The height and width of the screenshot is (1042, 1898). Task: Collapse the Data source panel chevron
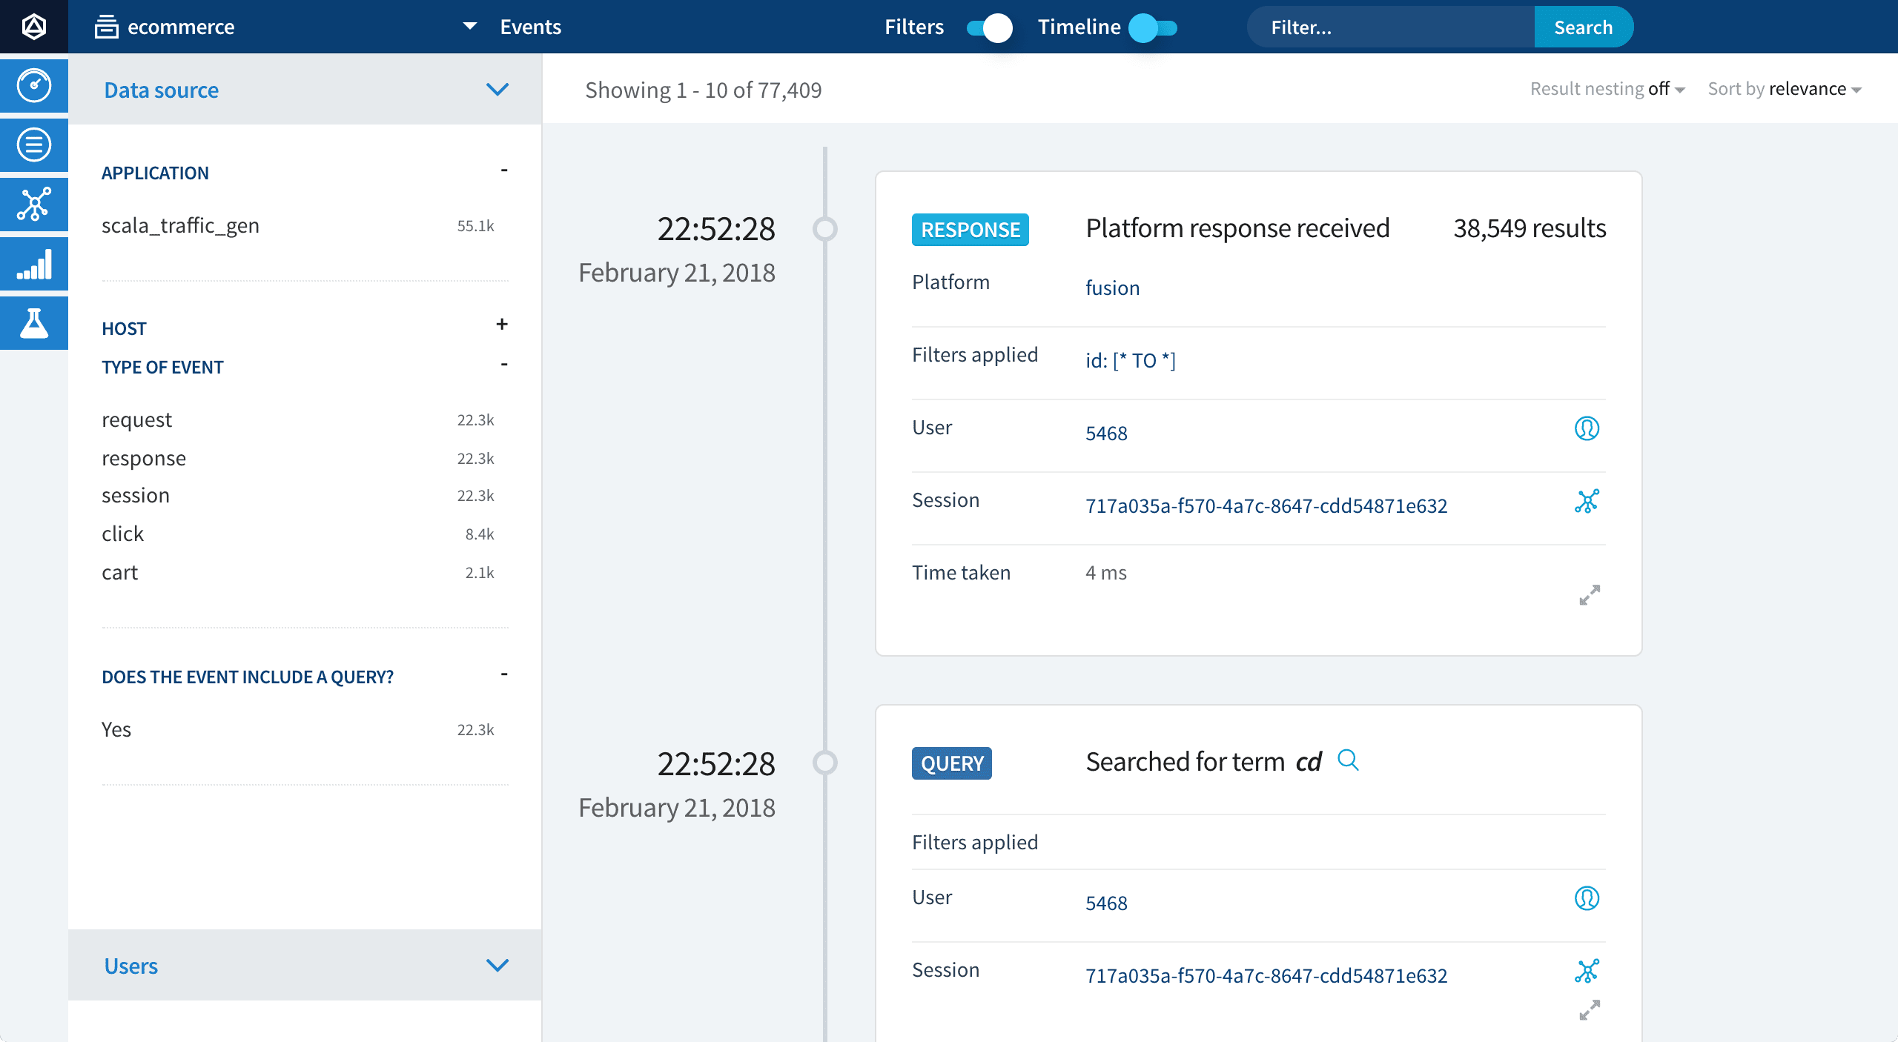click(497, 90)
